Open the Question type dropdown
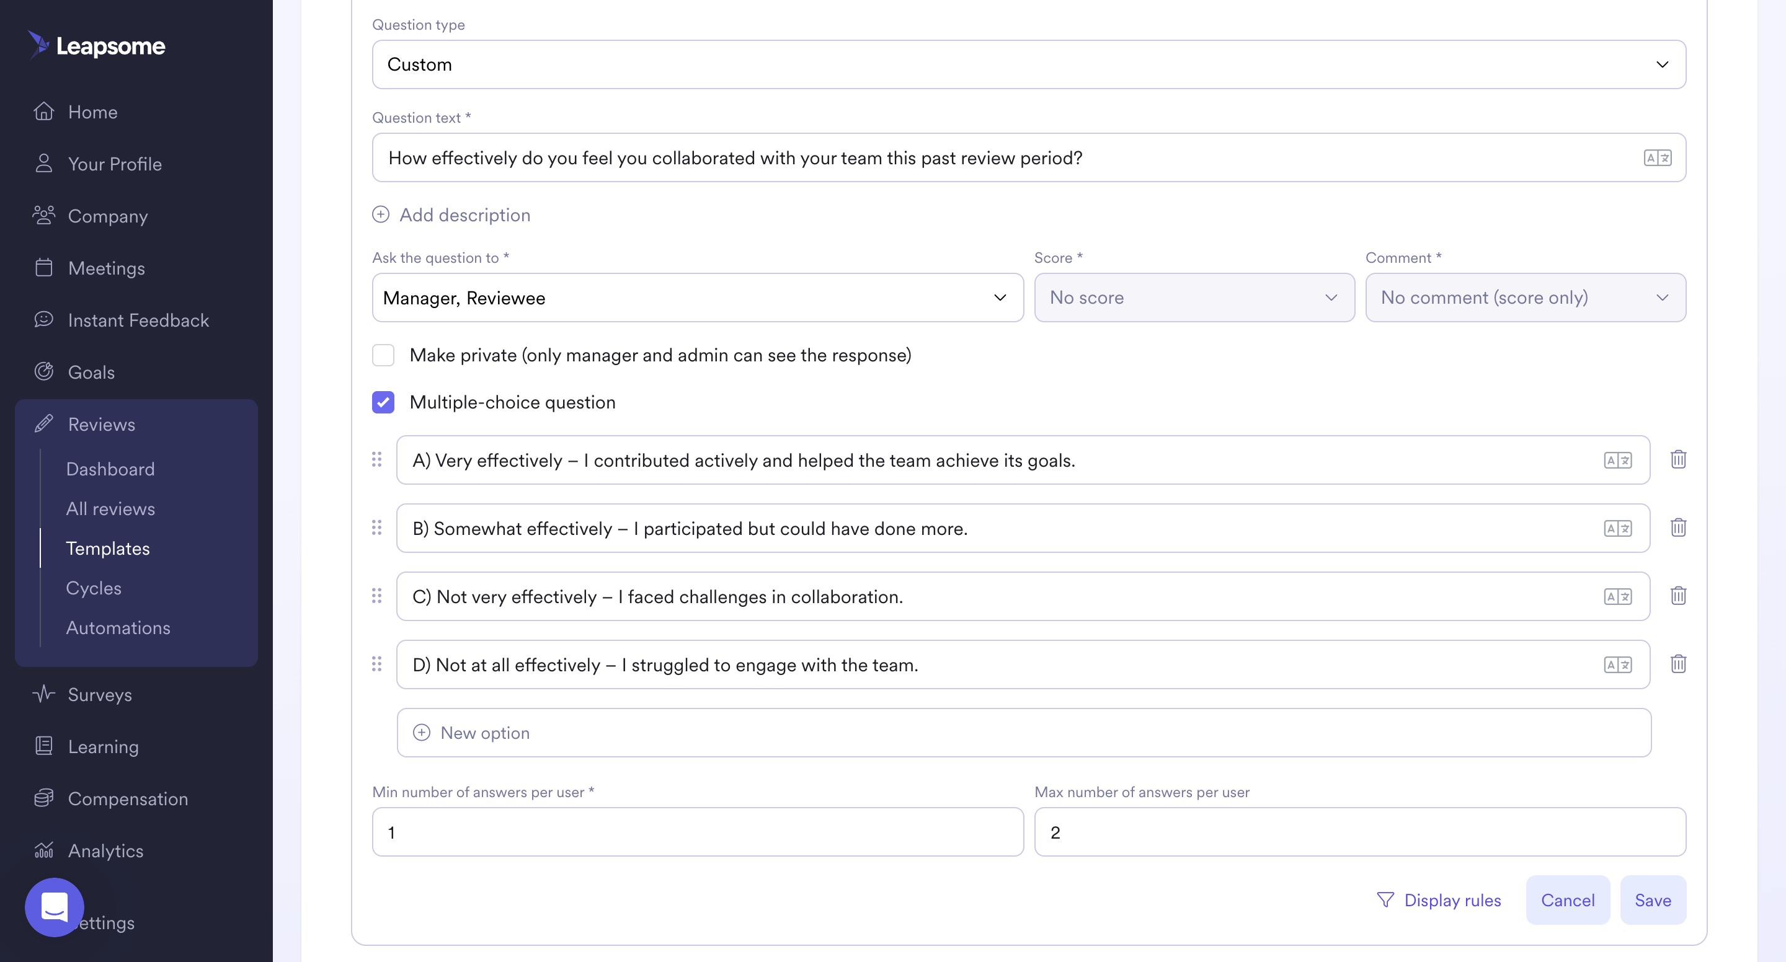 (x=1029, y=64)
